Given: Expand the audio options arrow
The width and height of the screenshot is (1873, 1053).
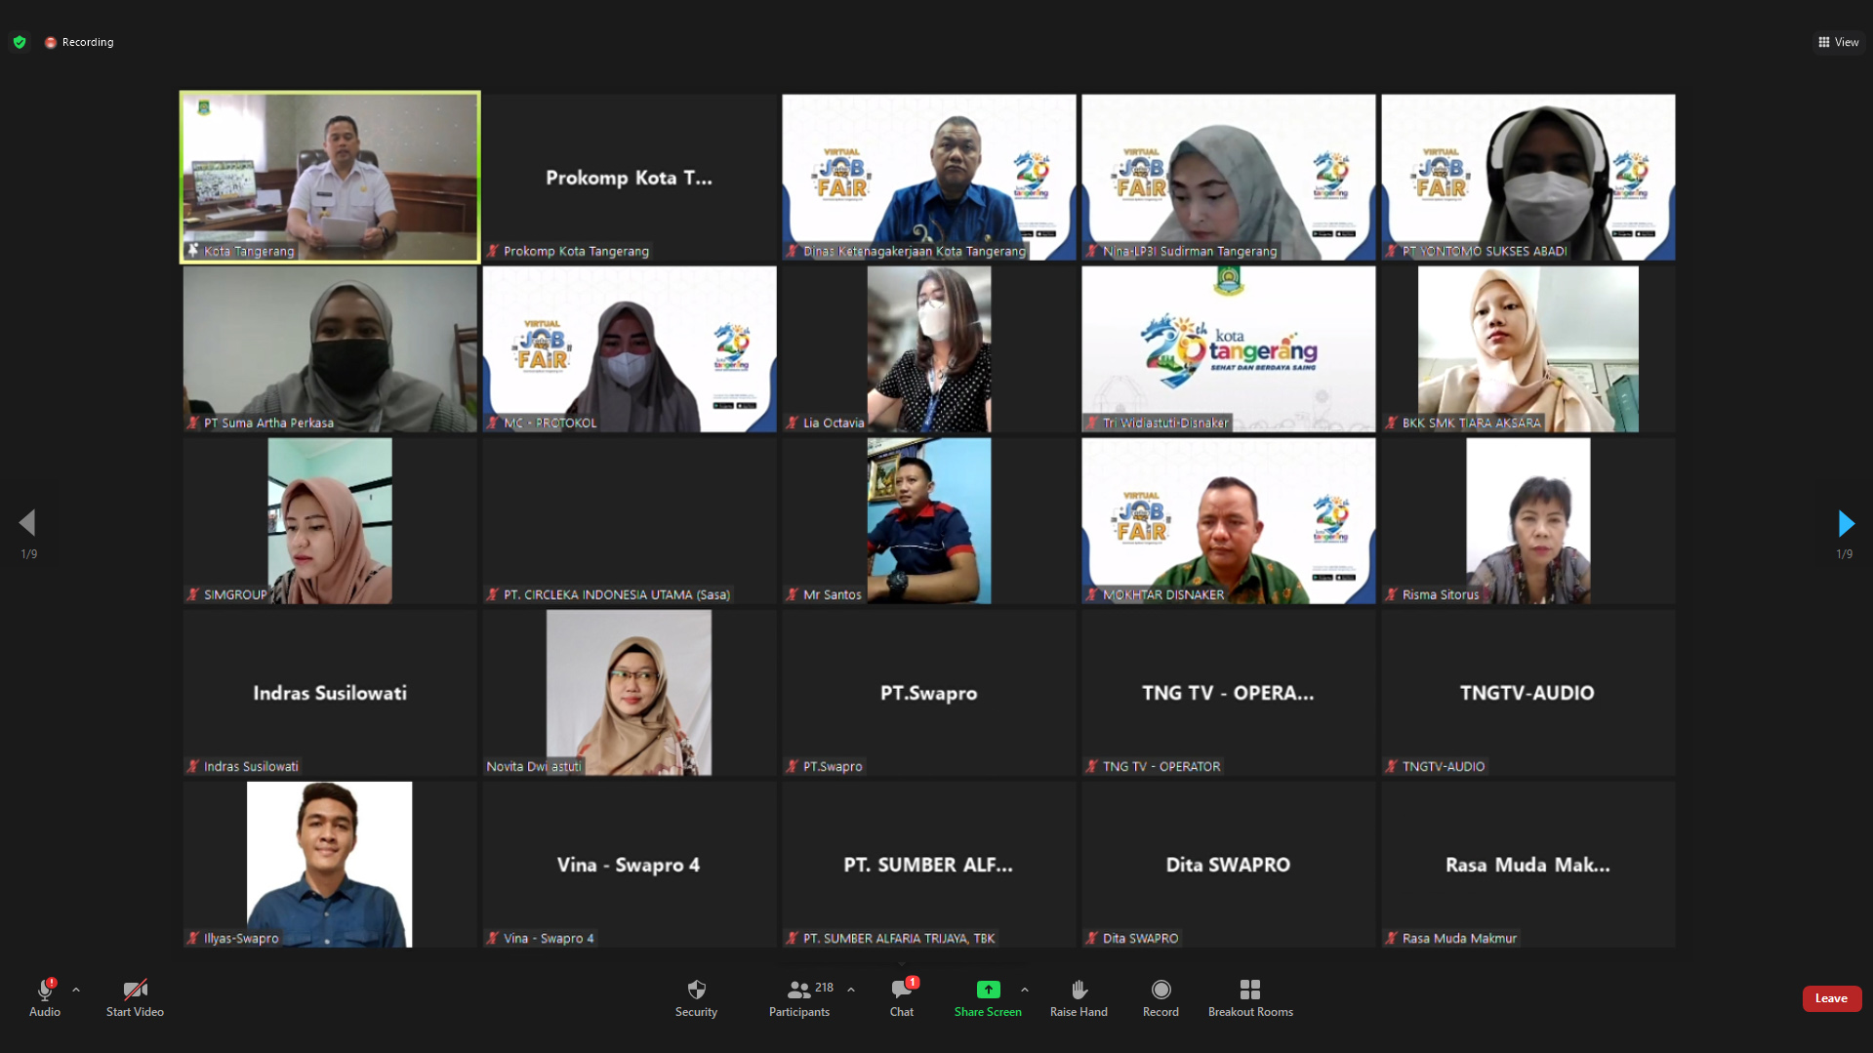Looking at the screenshot, I should (x=76, y=990).
